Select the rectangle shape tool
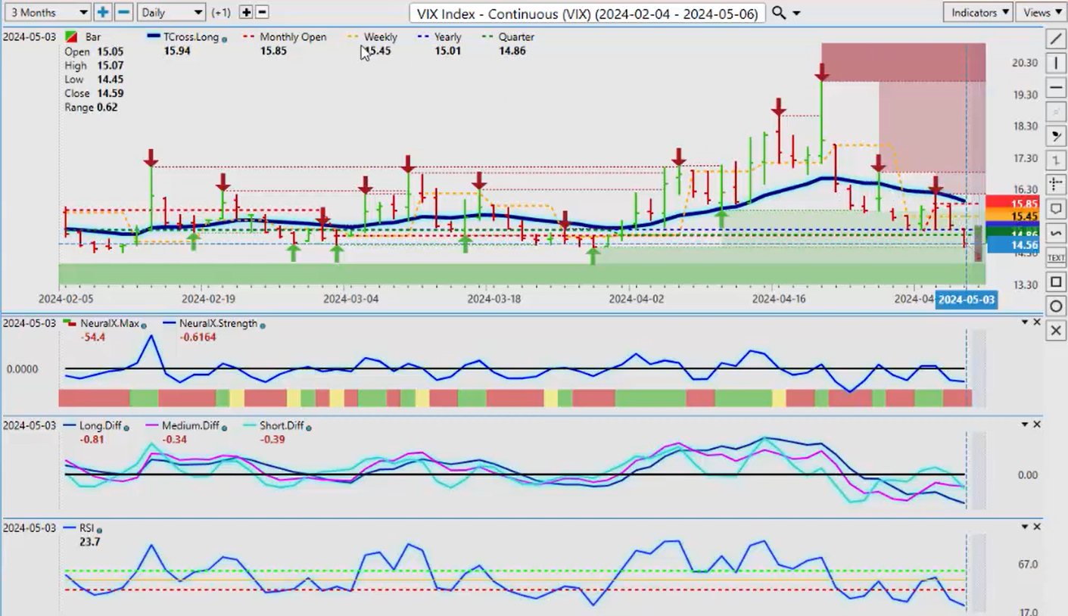Viewport: 1068px width, 616px height. (1056, 282)
